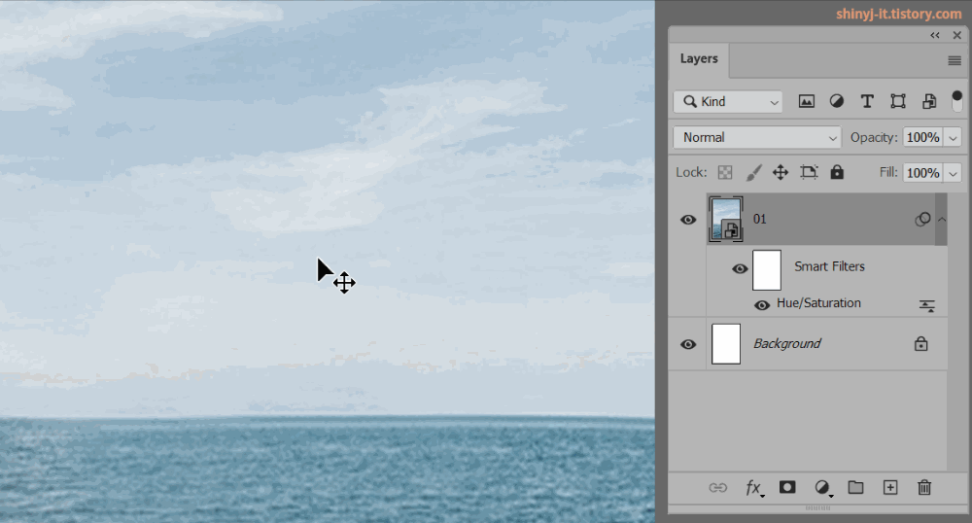Filter layers by pixel layers icon
The image size is (972, 523).
(806, 102)
